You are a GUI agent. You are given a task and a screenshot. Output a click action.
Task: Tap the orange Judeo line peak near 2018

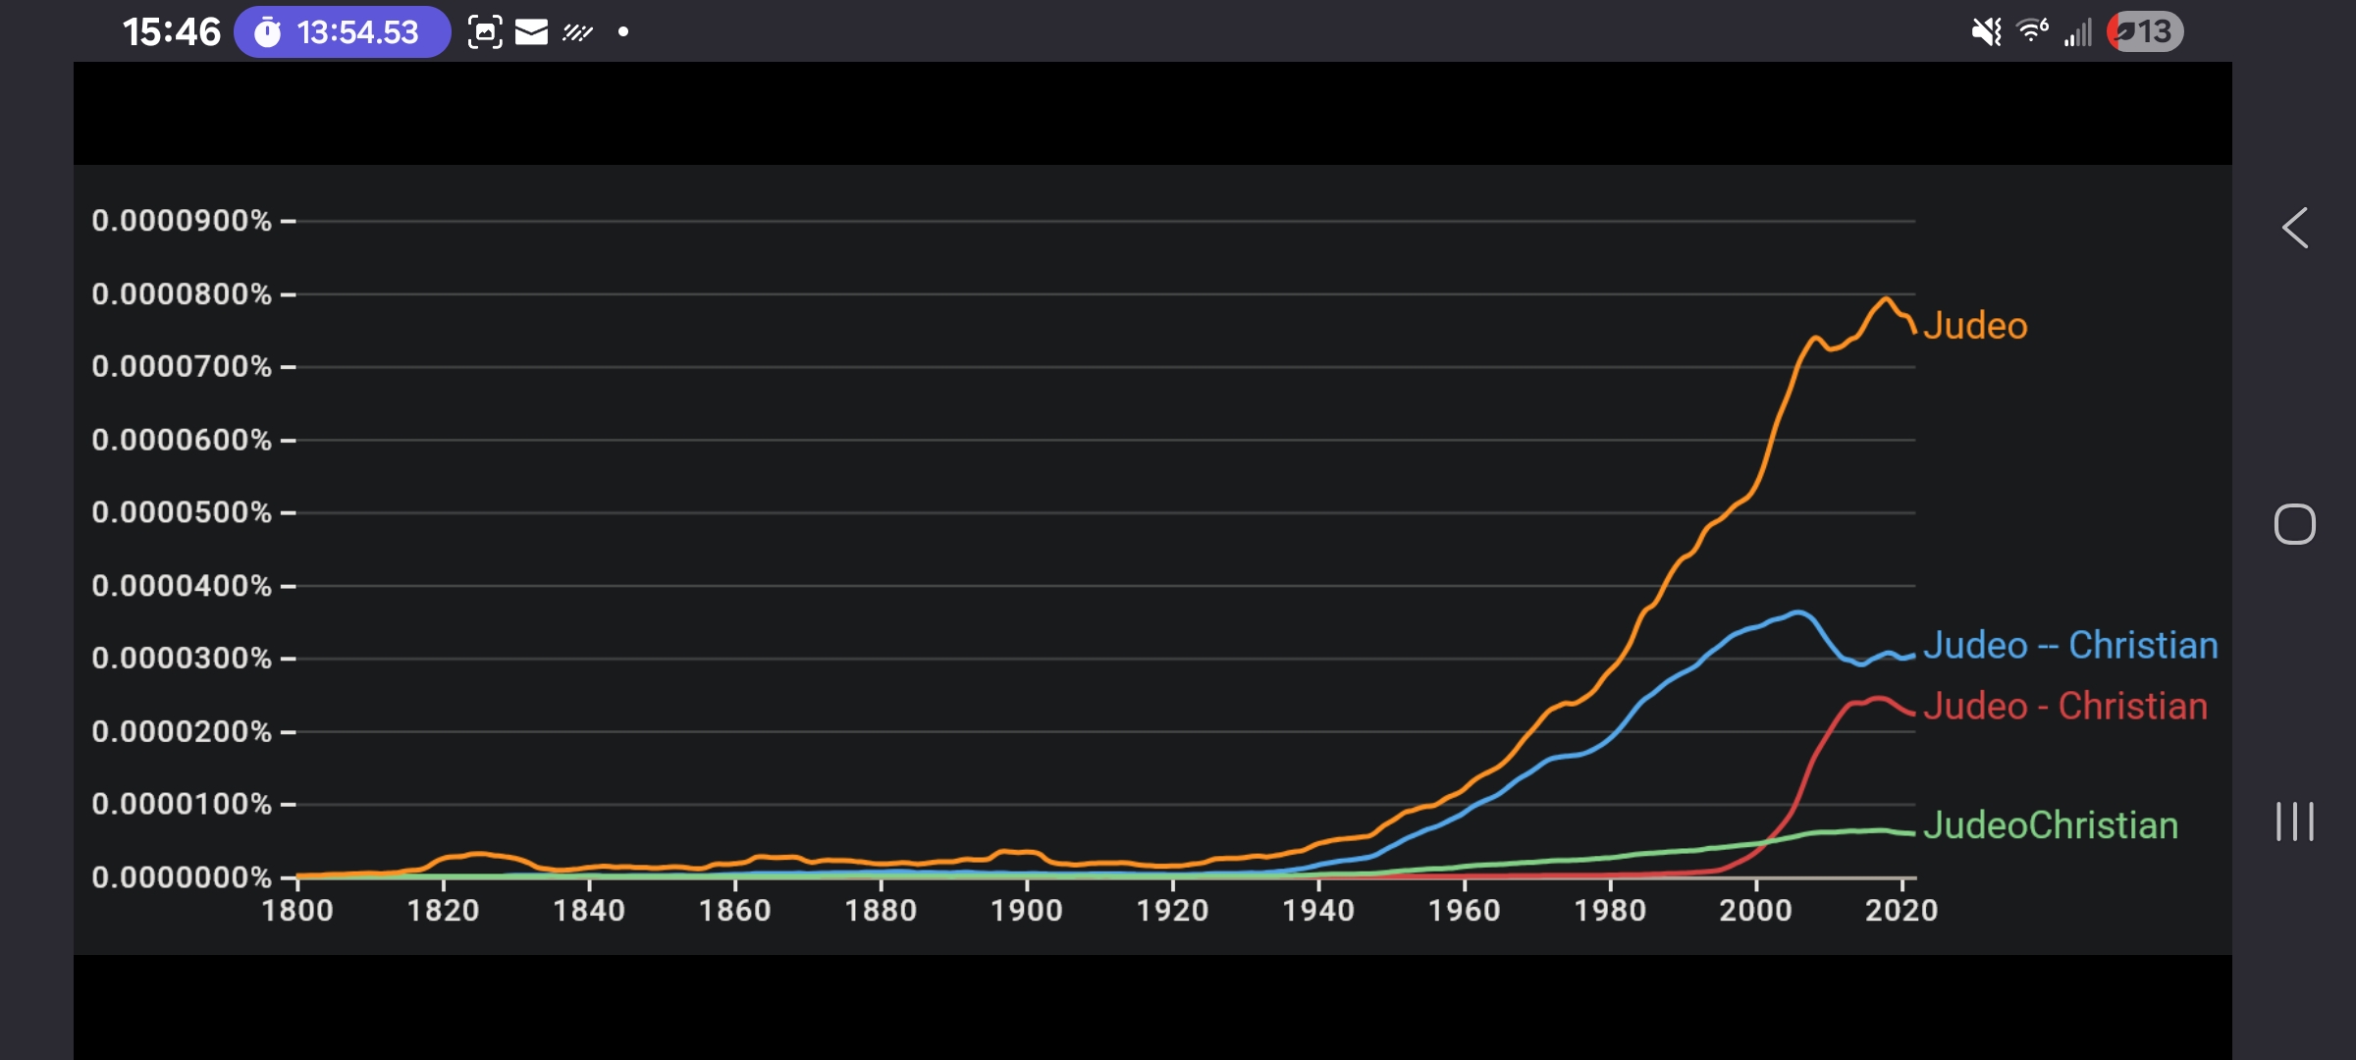1886,298
